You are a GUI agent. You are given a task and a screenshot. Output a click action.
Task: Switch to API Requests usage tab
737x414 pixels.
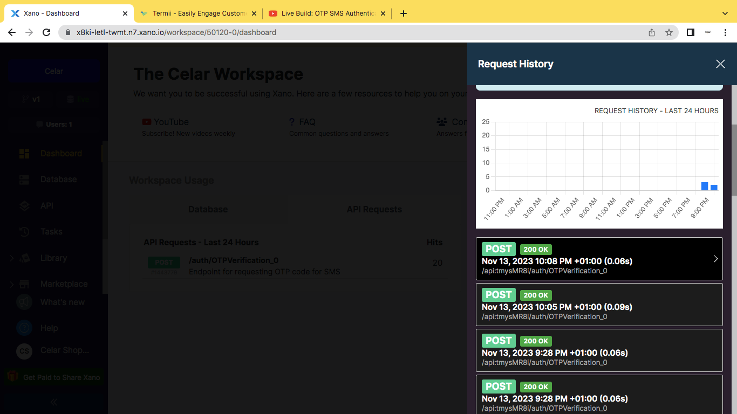pos(374,209)
